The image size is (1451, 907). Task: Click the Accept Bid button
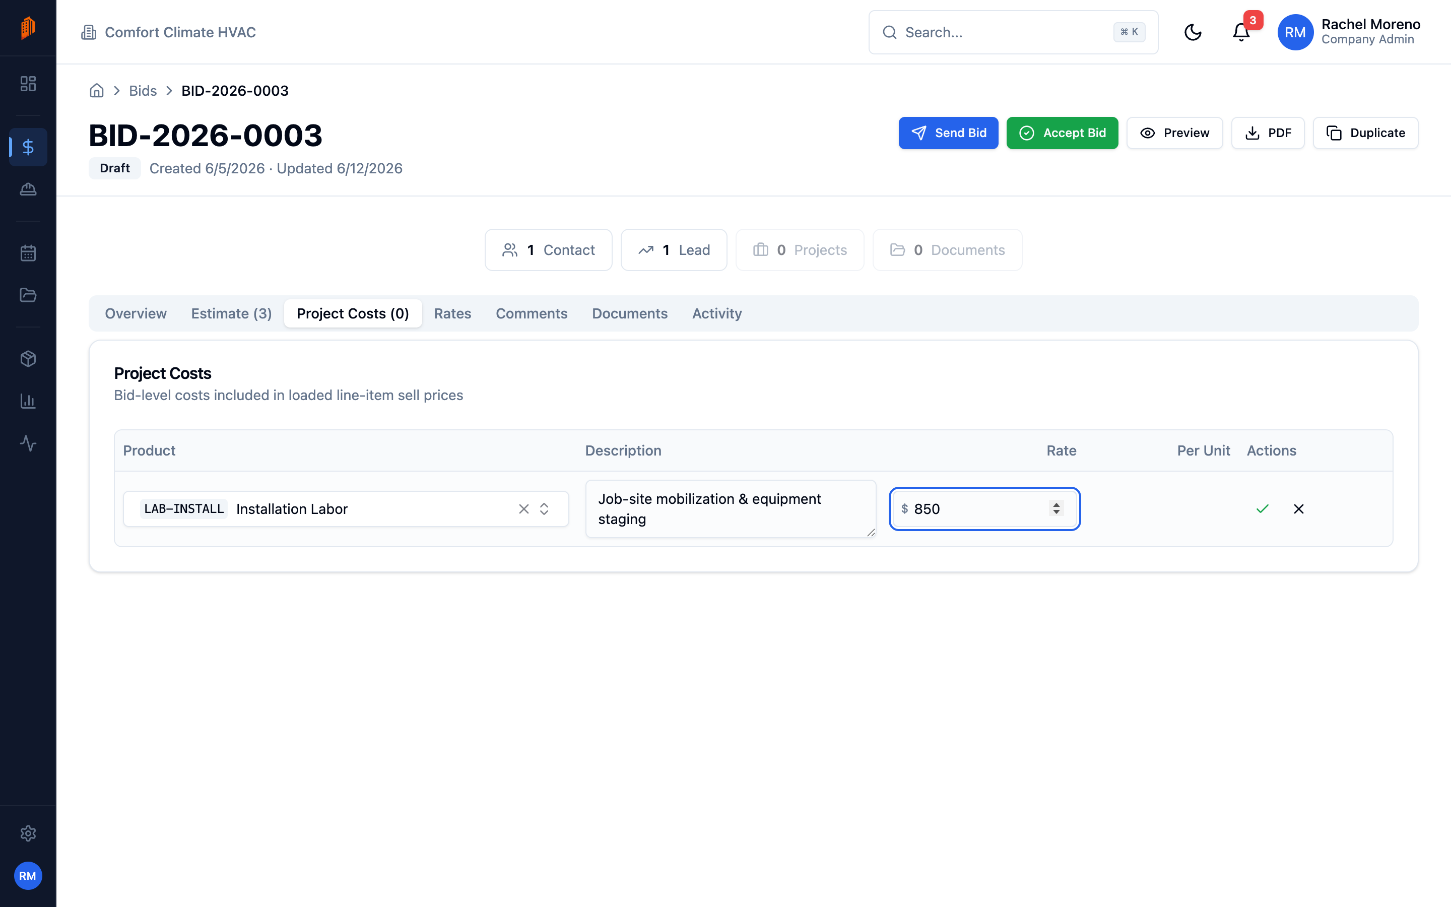click(1062, 133)
